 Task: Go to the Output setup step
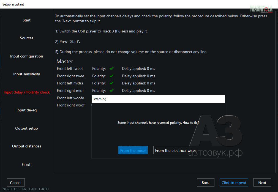click(x=26, y=128)
